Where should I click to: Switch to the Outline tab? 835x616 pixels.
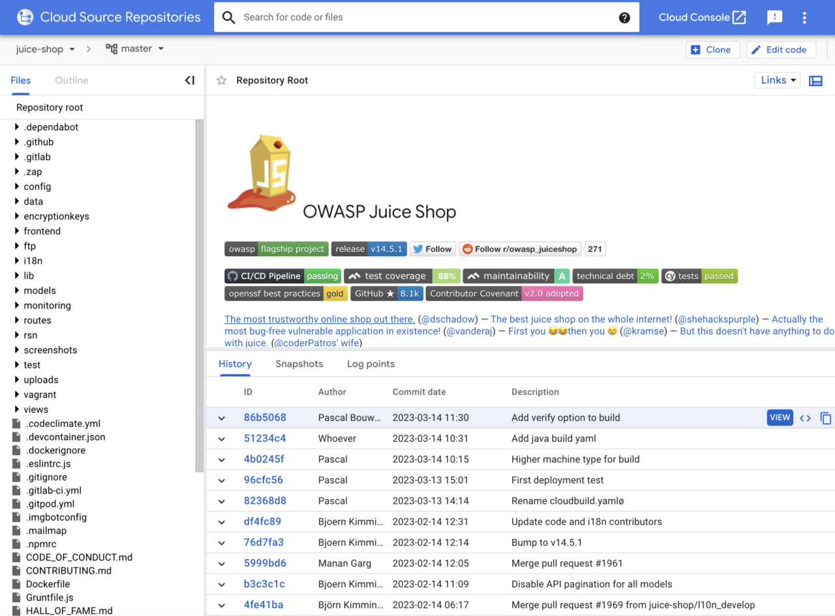(71, 80)
